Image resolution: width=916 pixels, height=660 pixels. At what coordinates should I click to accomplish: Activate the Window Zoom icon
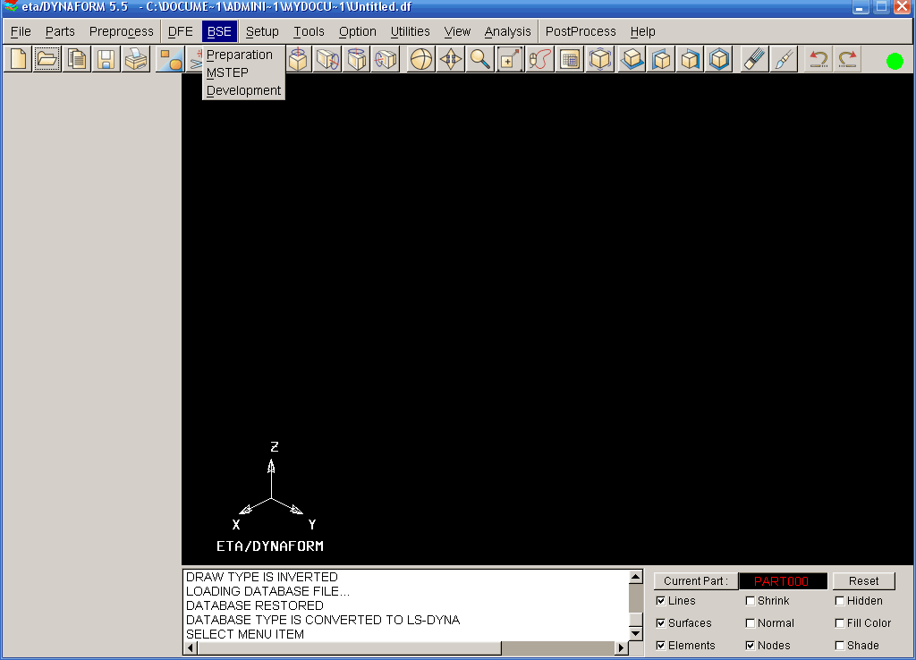[509, 59]
